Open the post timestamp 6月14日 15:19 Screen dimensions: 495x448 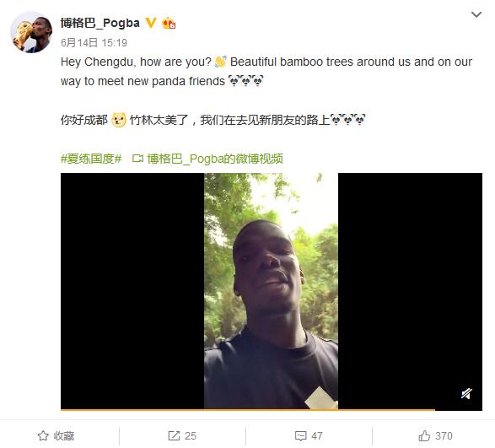[x=94, y=43]
